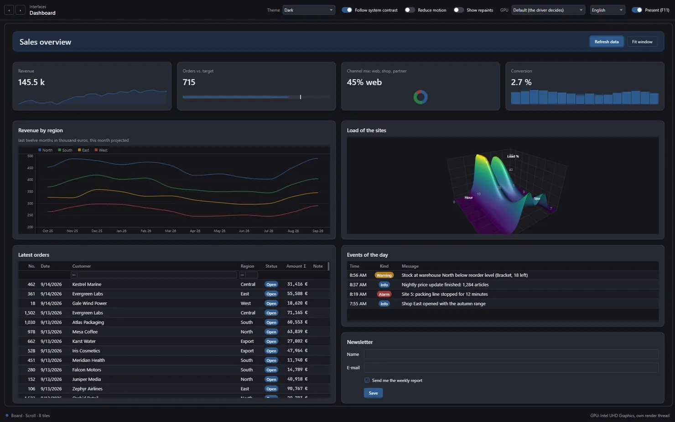Focus the newsletter E-mail field
The height and width of the screenshot is (422, 675).
pyautogui.click(x=511, y=367)
